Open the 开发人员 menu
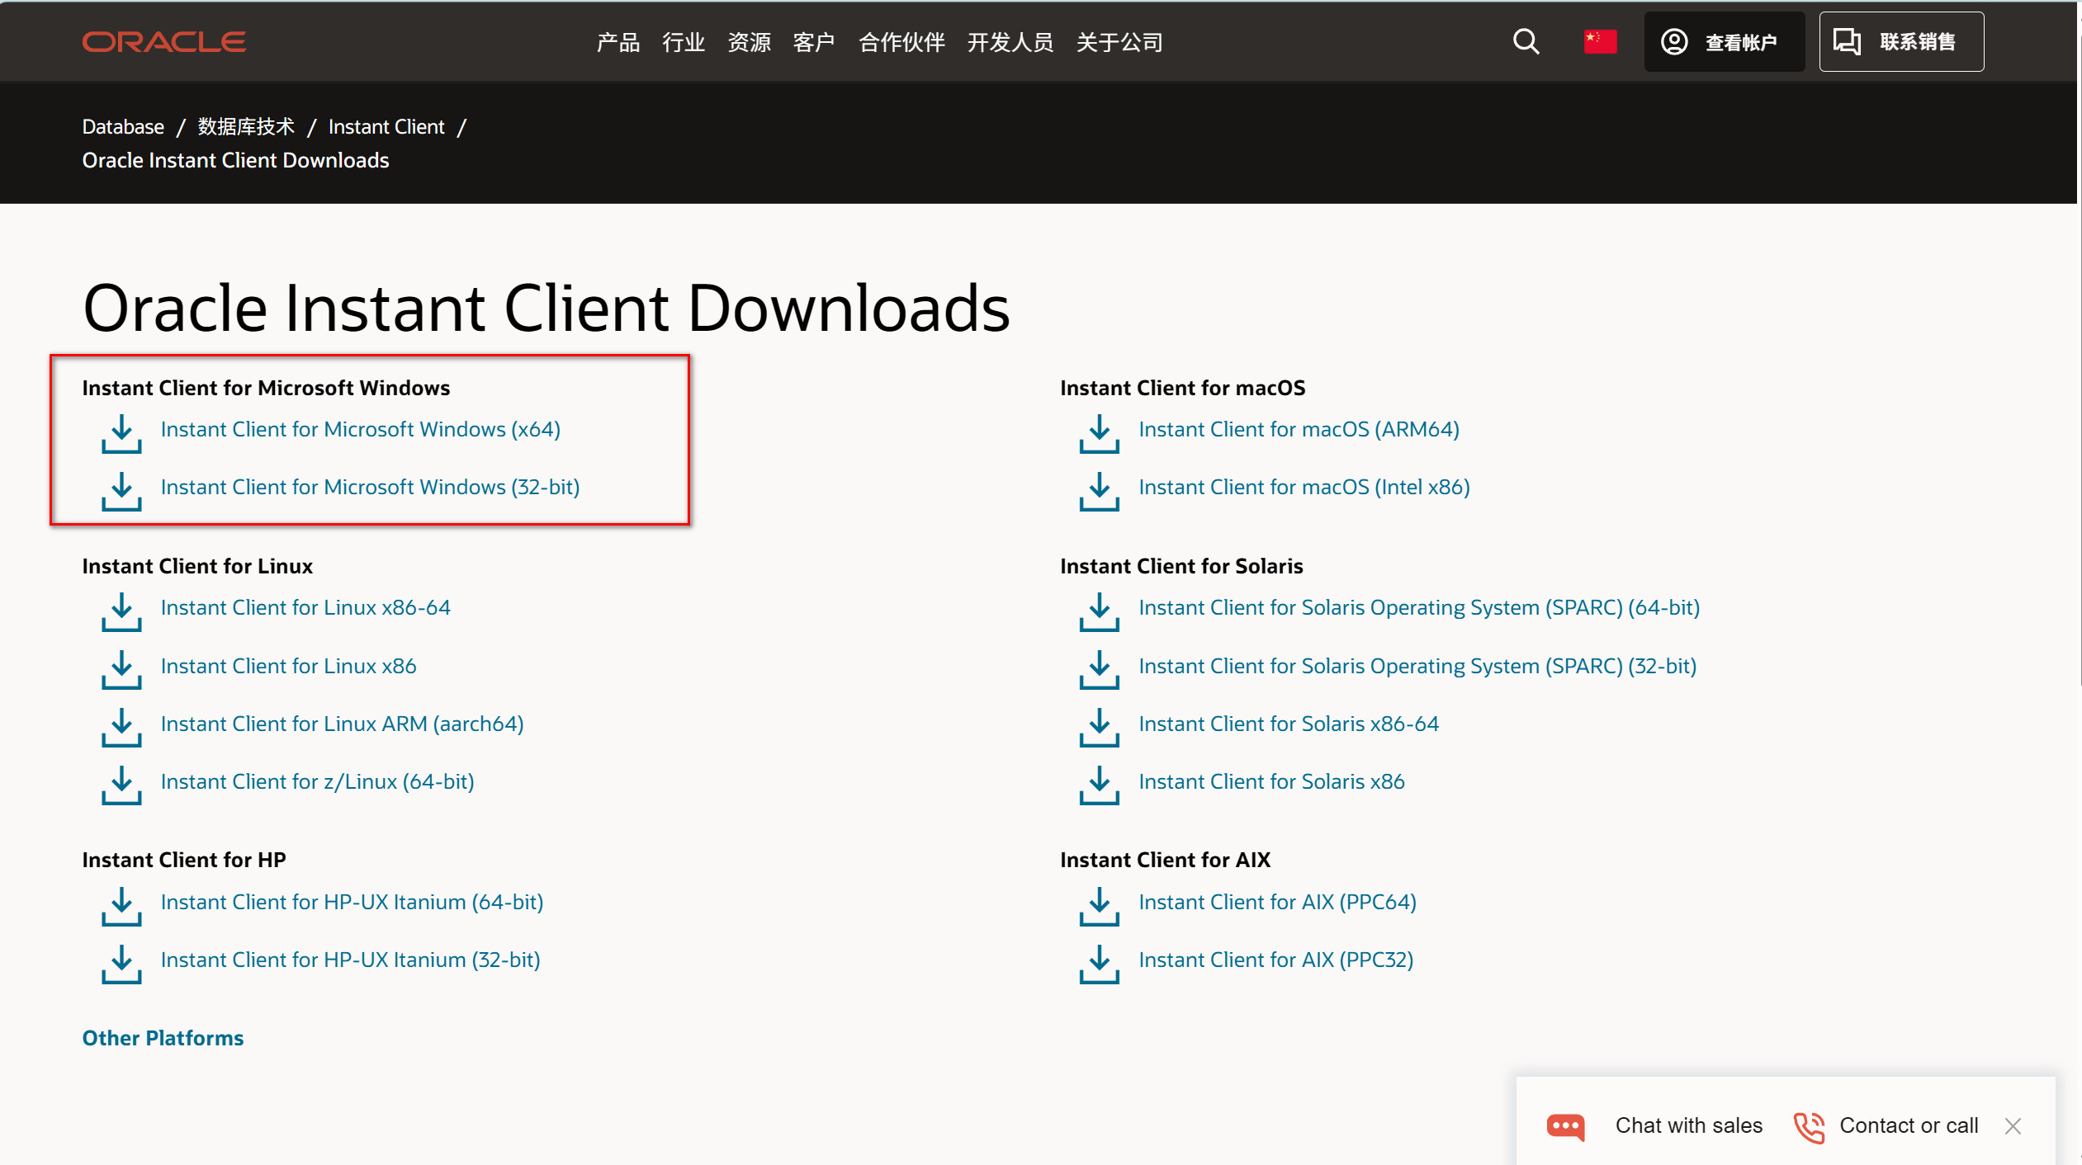Viewport: 2082px width, 1165px height. point(1010,42)
